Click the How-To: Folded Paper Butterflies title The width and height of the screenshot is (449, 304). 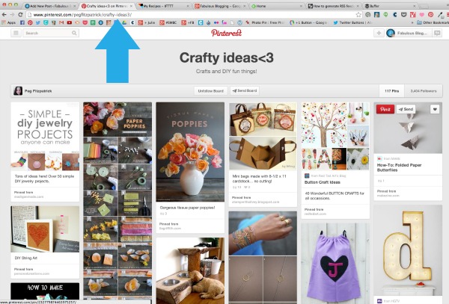pyautogui.click(x=399, y=167)
